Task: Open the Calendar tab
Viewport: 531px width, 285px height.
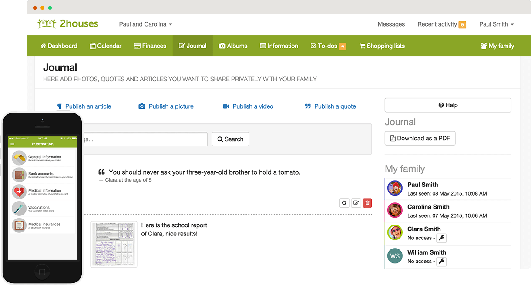Action: pyautogui.click(x=105, y=46)
